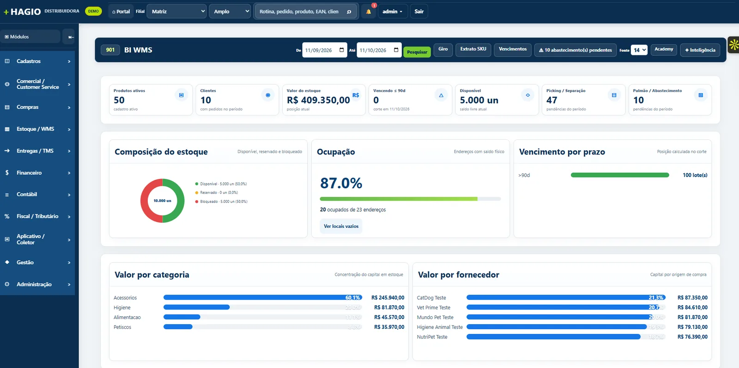This screenshot has width=739, height=368.
Task: Open the Contábil module
Action: tap(37, 195)
